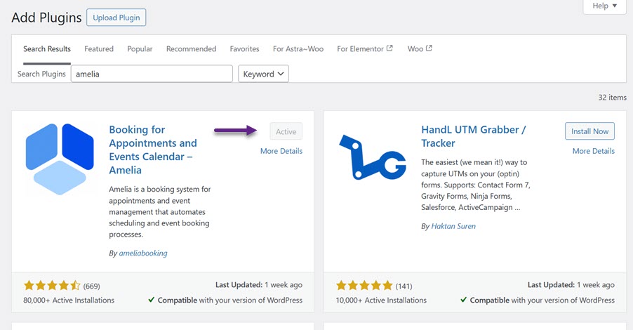
Task: Open Booking for Appointments Amelia title link
Action: [153, 150]
